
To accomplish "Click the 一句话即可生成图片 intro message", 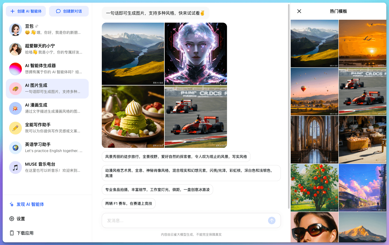I will [x=155, y=13].
